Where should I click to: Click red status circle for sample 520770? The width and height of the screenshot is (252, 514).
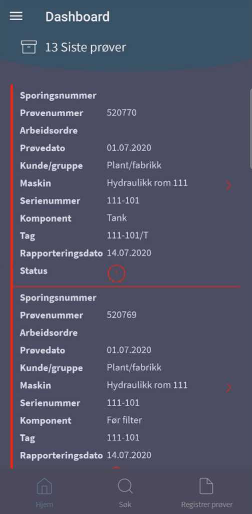(117, 273)
